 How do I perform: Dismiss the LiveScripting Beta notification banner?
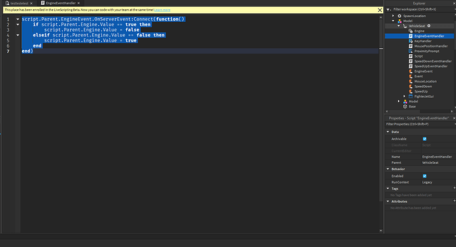(379, 10)
